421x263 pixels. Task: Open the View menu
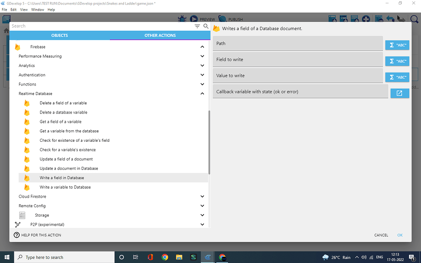point(23,9)
